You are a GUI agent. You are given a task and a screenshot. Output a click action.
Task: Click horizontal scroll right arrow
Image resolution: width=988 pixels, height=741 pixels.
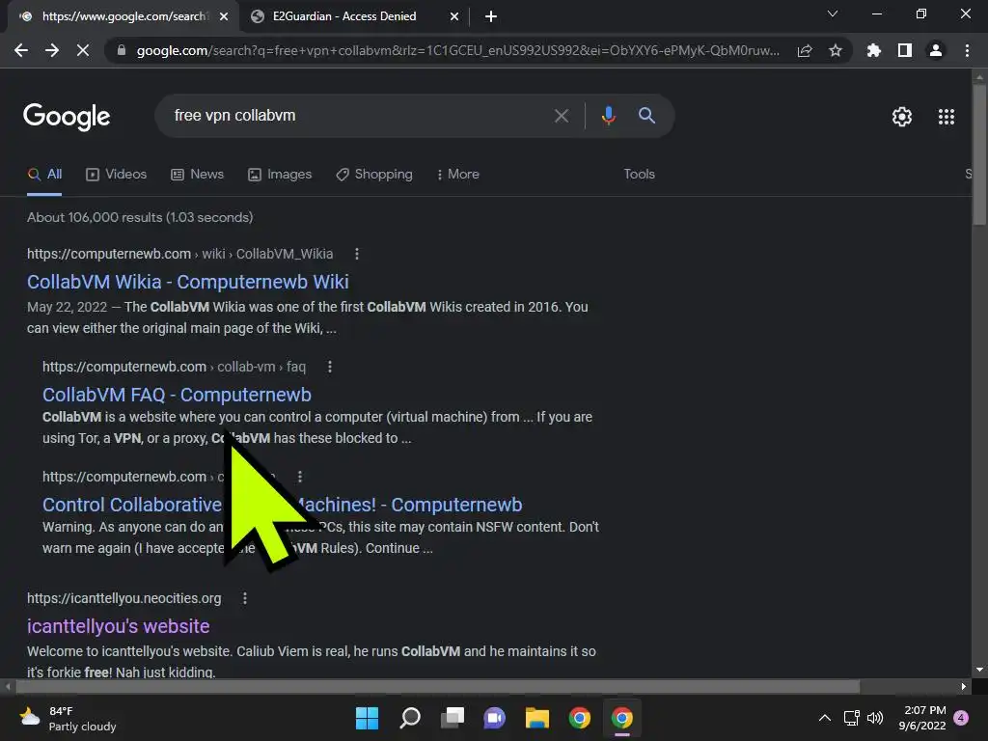click(x=964, y=686)
